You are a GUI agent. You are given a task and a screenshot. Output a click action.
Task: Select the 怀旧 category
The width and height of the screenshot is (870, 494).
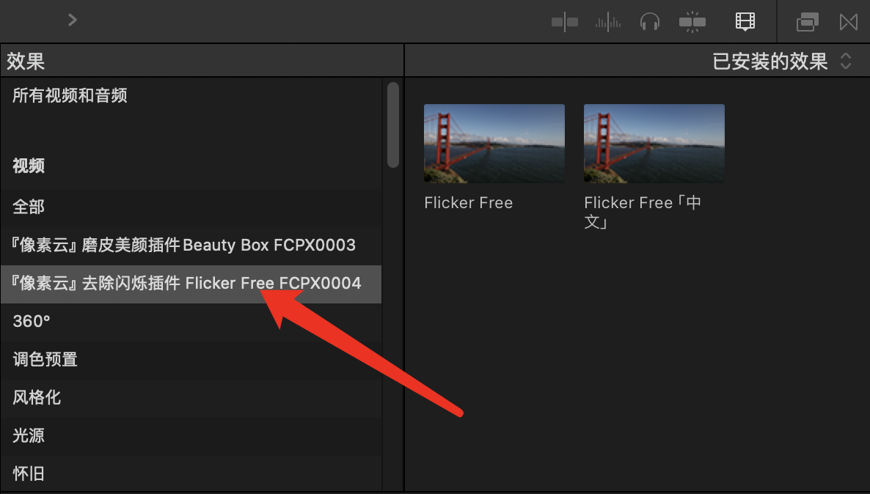191,473
